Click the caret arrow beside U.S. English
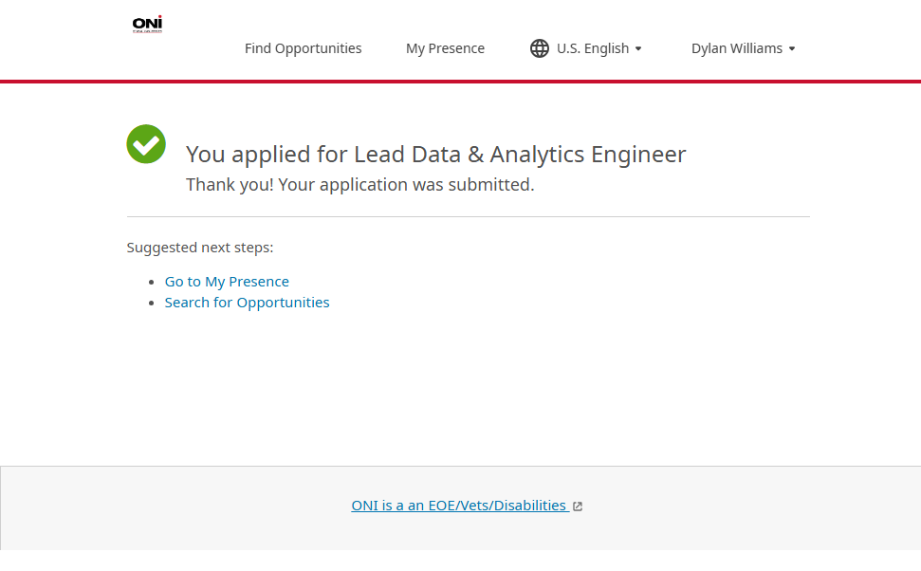The width and height of the screenshot is (921, 571). pos(638,48)
